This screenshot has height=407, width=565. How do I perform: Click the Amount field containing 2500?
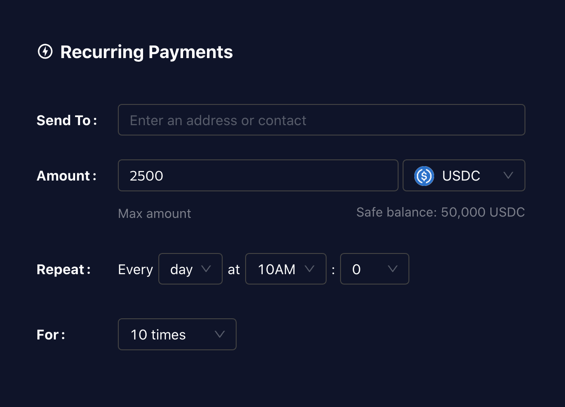point(258,176)
